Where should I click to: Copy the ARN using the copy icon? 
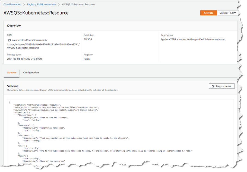(x=9, y=40)
